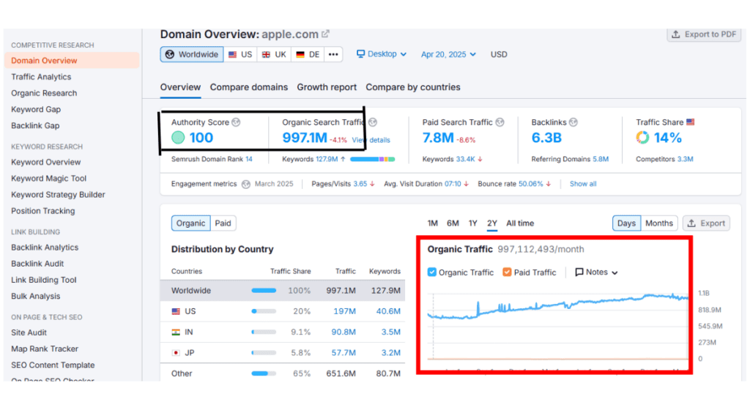Uncheck Paid Traffic checkbox in chart
Viewport: 750px width, 394px height.
tap(507, 272)
